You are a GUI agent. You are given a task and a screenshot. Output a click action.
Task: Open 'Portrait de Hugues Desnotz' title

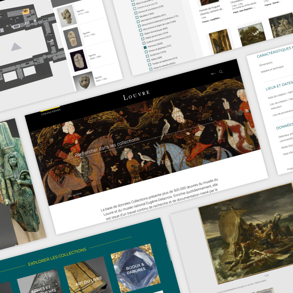[x=211, y=11]
